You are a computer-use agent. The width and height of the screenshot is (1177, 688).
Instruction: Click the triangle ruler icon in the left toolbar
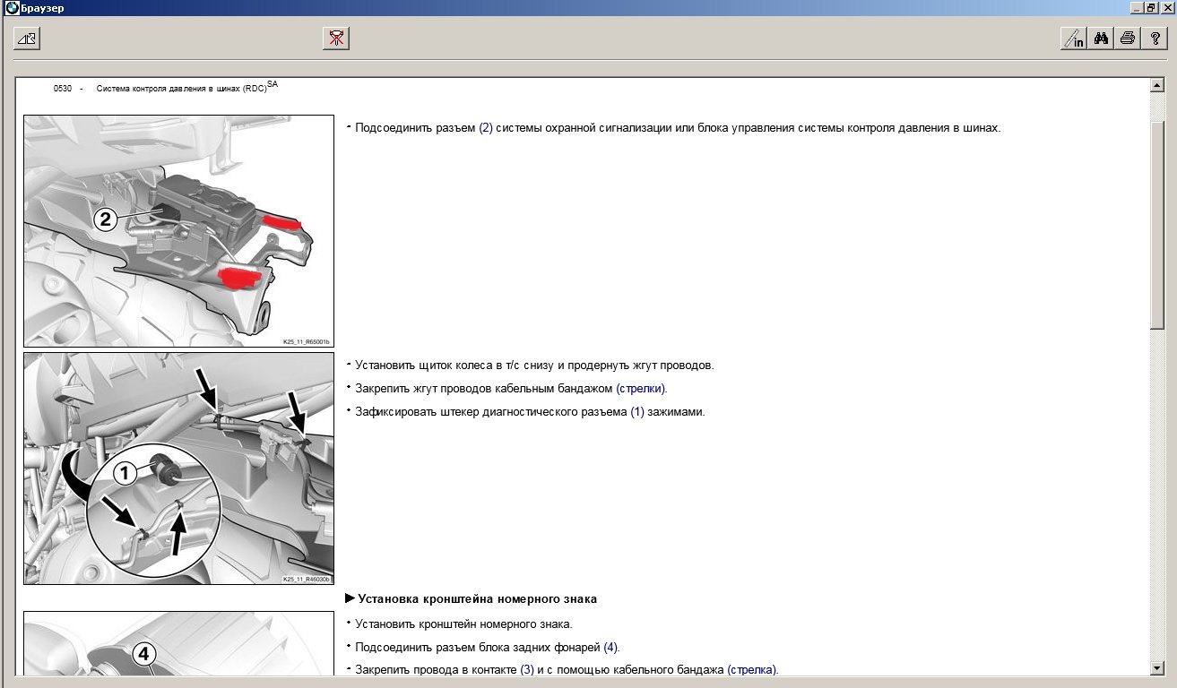(x=27, y=38)
